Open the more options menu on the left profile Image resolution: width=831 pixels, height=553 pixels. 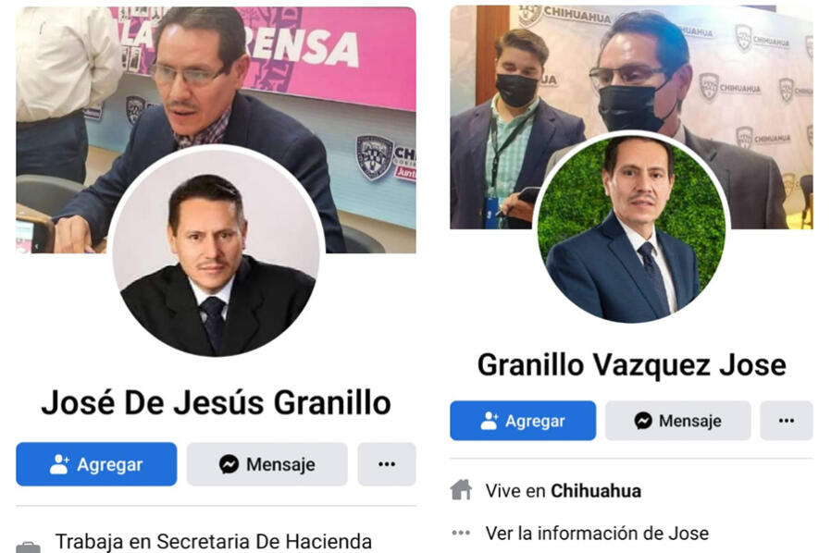pyautogui.click(x=387, y=464)
